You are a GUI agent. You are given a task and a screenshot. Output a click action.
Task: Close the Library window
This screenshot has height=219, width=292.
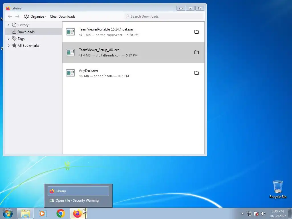click(200, 8)
